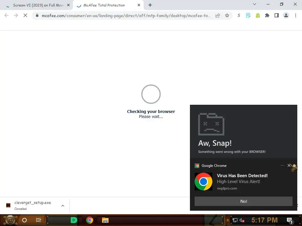Open the green notes app in taskbar
The image size is (302, 226).
(74, 220)
